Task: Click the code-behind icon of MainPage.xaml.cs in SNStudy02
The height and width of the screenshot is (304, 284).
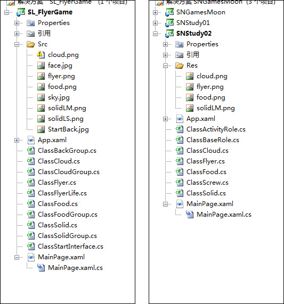Action: (x=190, y=215)
